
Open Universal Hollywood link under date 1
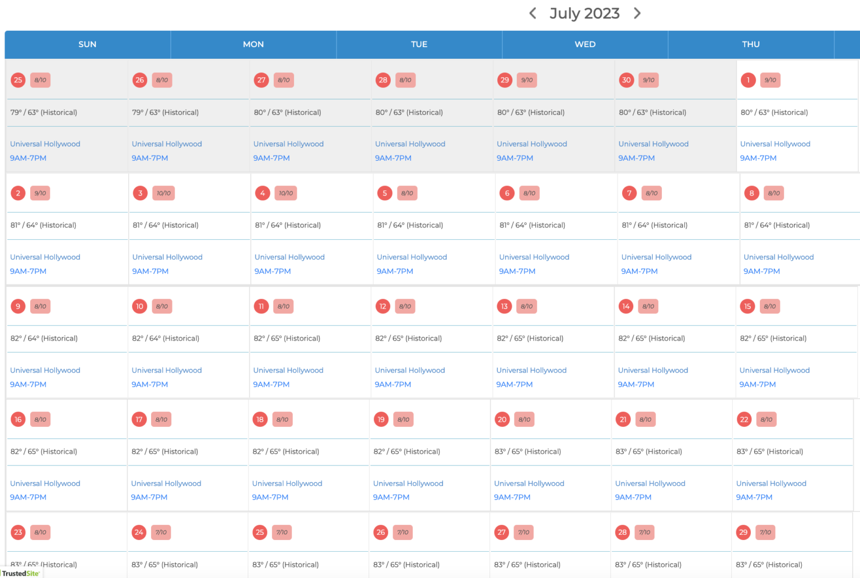point(775,144)
